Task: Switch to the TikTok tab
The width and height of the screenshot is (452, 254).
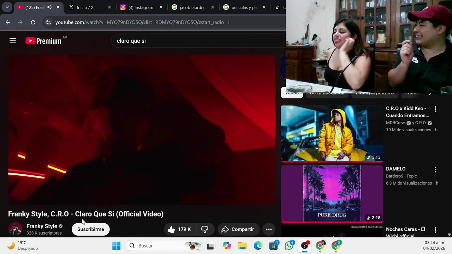Action: pyautogui.click(x=280, y=7)
